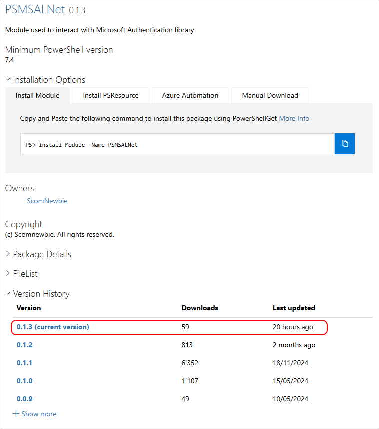The height and width of the screenshot is (429, 379).
Task: Switch to the Install PSResource tab
Action: pos(110,95)
